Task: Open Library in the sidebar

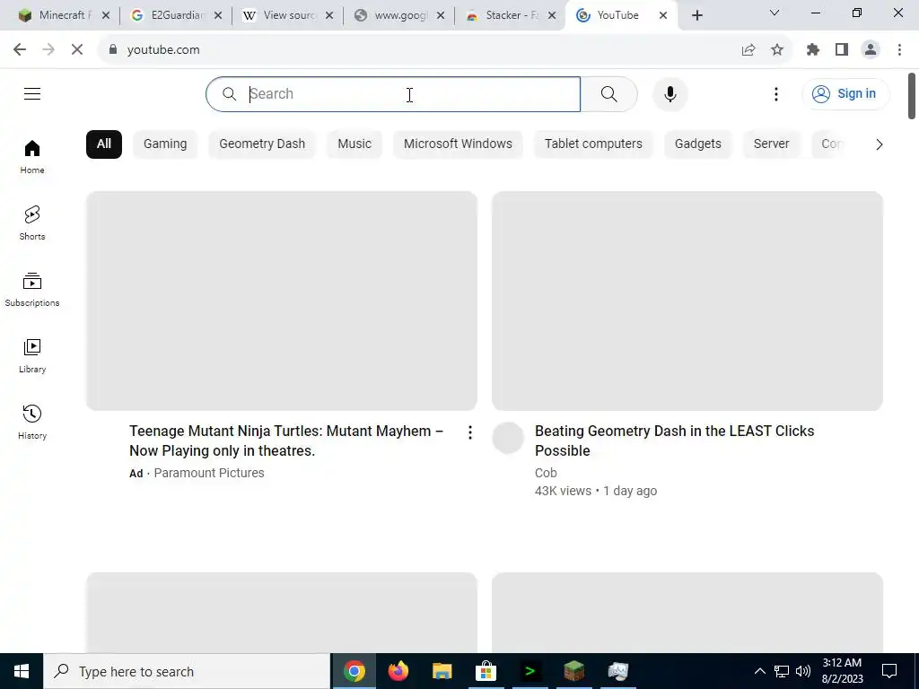Action: click(32, 355)
